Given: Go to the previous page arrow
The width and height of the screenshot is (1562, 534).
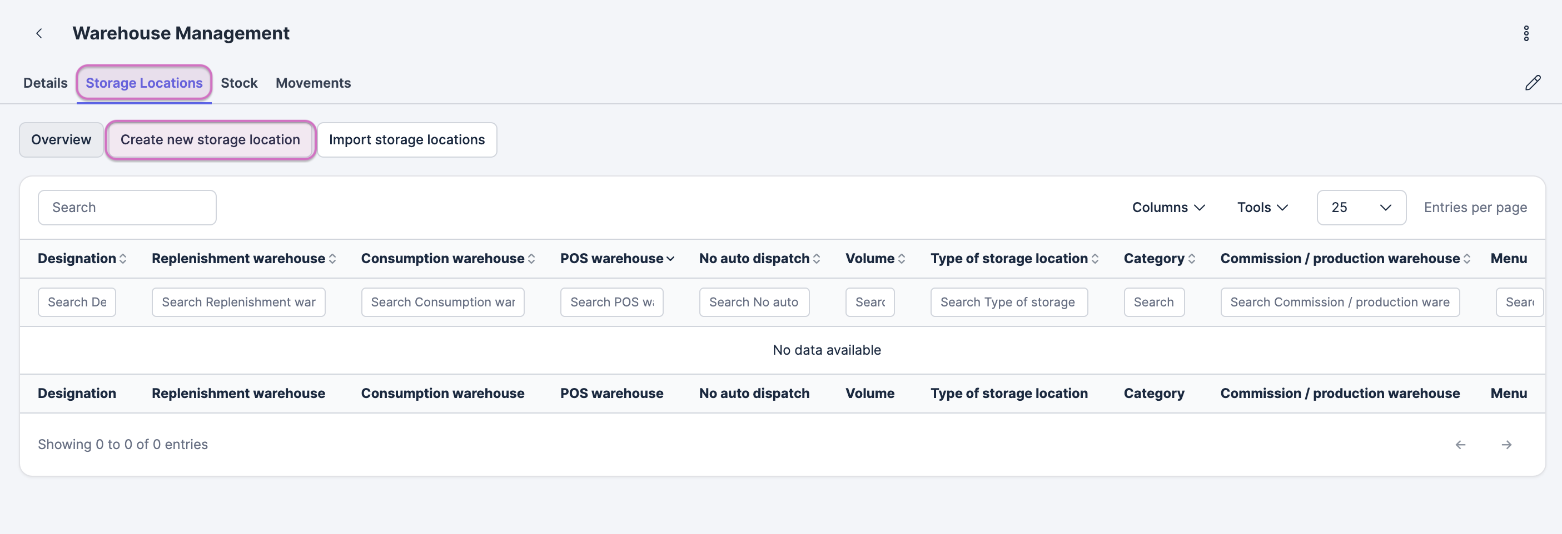Looking at the screenshot, I should click(x=1460, y=445).
